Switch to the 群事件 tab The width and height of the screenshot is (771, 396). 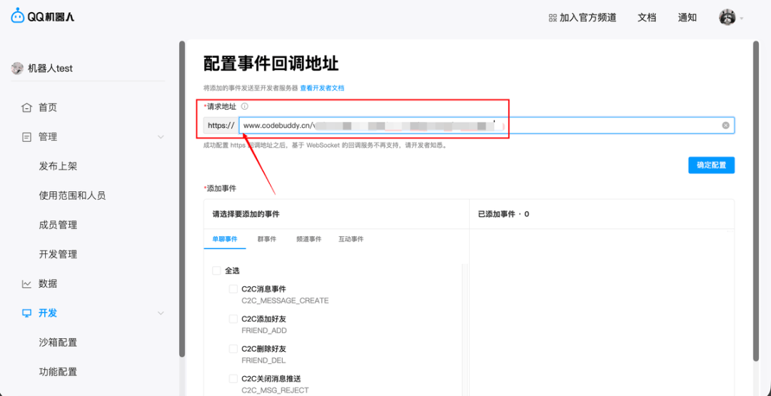point(266,239)
